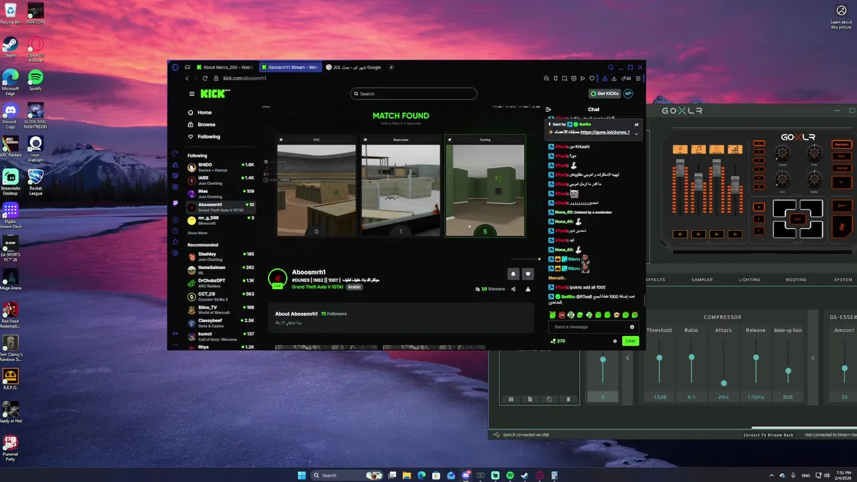Go back in browser history
Screen dimensions: 857x482
click(x=187, y=78)
